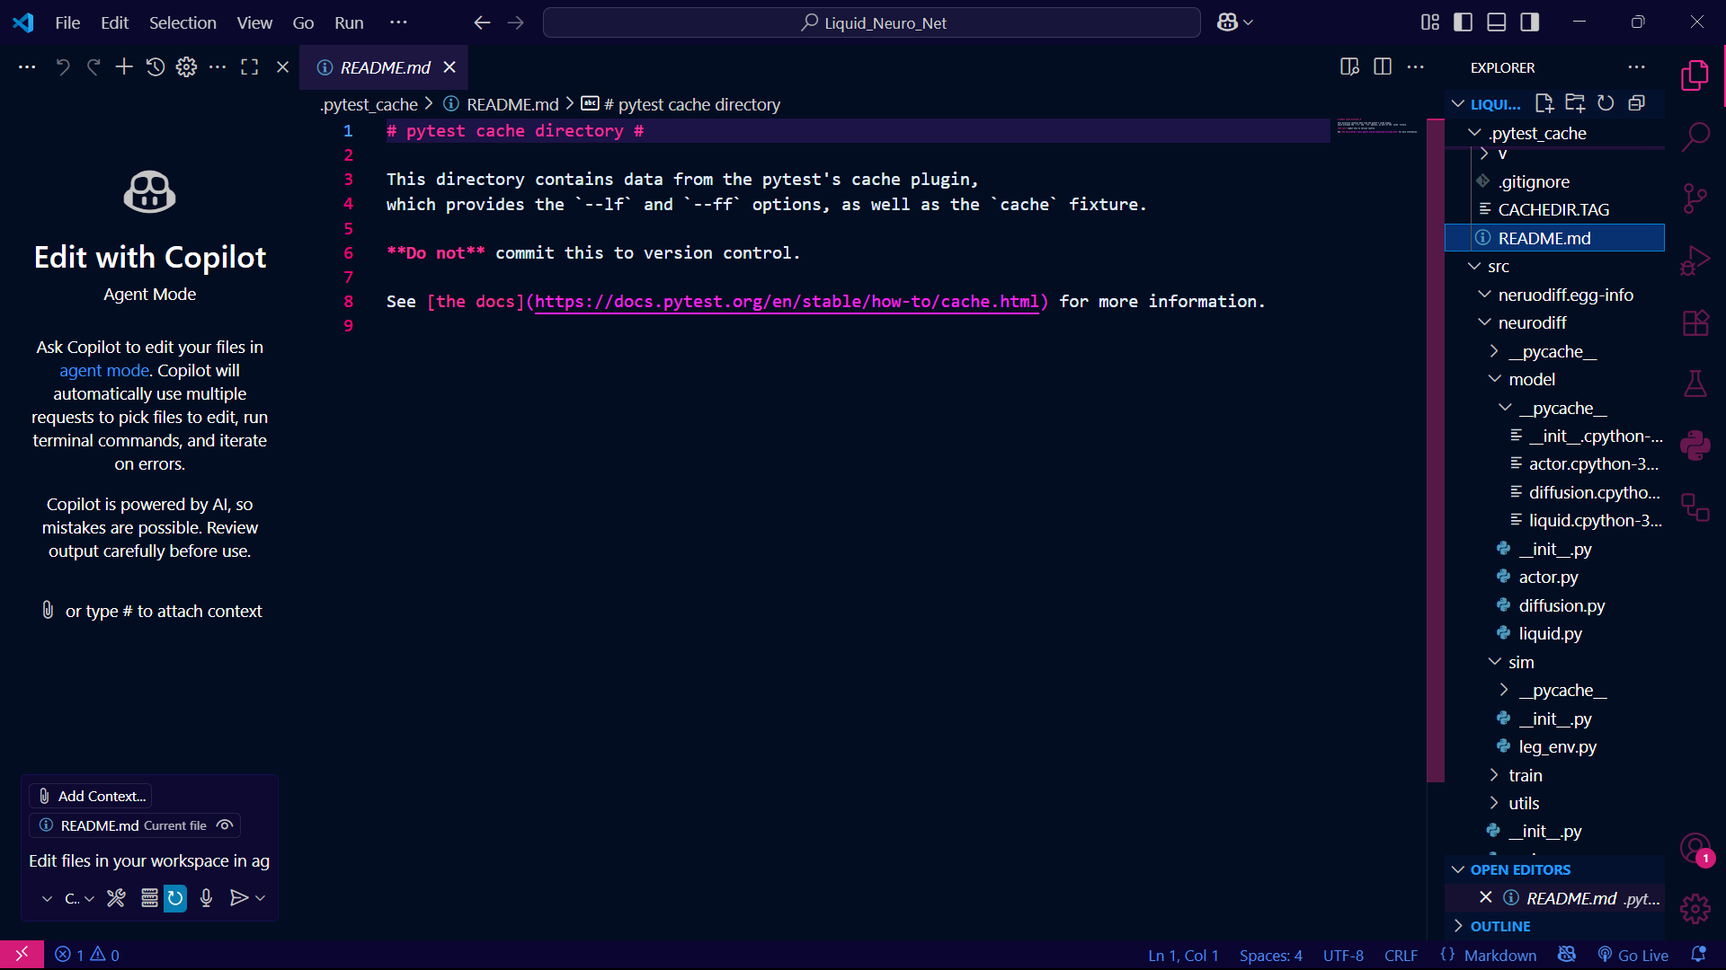Open markdown preview to the side

(x=1348, y=67)
